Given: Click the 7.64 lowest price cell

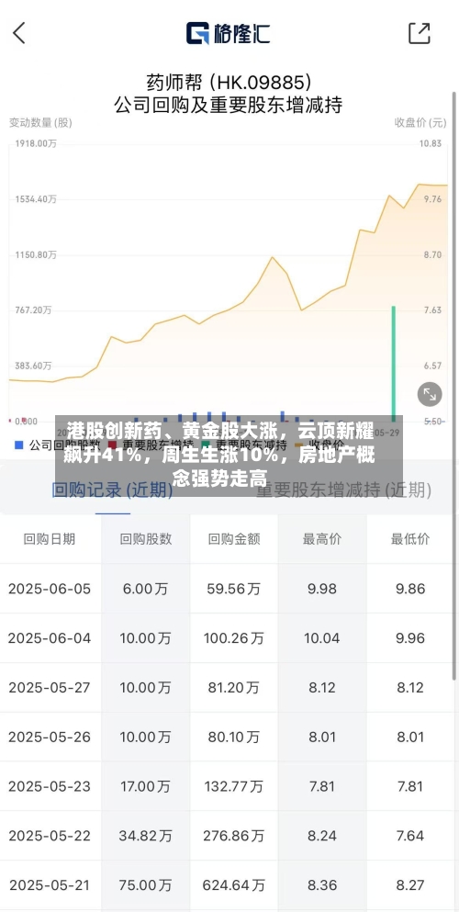Looking at the screenshot, I should click(x=410, y=836).
